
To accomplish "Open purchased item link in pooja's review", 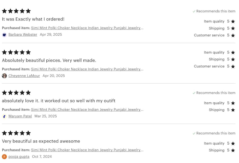I will (87, 150).
